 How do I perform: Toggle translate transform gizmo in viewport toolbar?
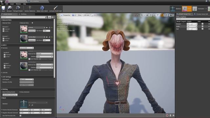[133, 15]
